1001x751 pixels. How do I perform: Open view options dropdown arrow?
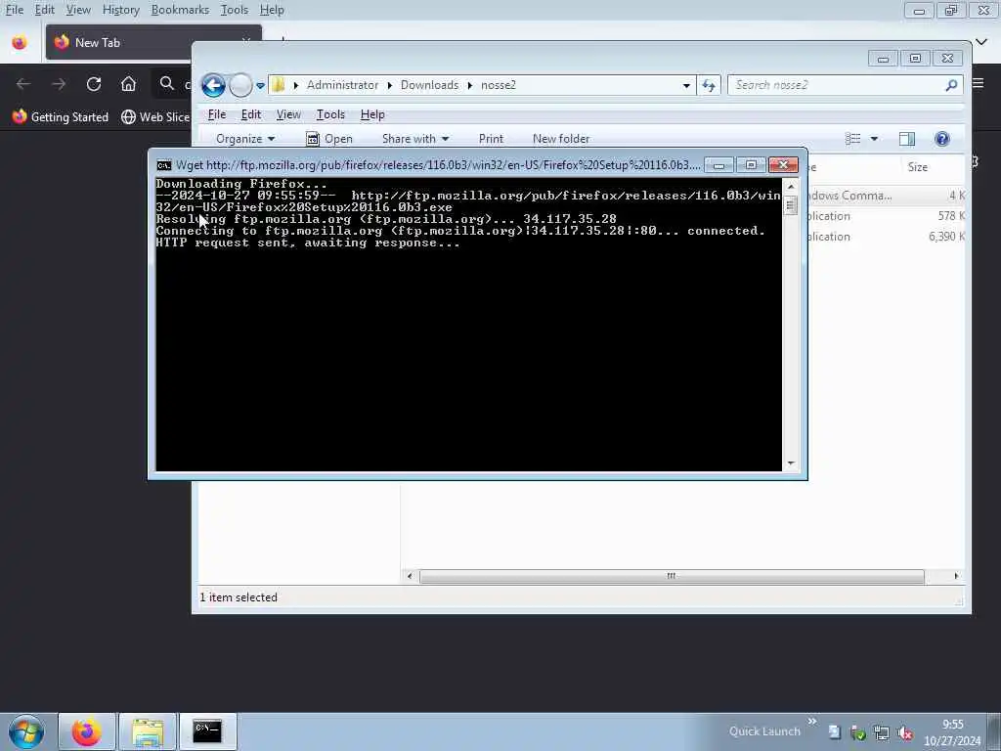click(x=874, y=139)
